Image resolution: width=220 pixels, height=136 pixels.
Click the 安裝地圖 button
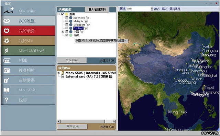point(72,60)
